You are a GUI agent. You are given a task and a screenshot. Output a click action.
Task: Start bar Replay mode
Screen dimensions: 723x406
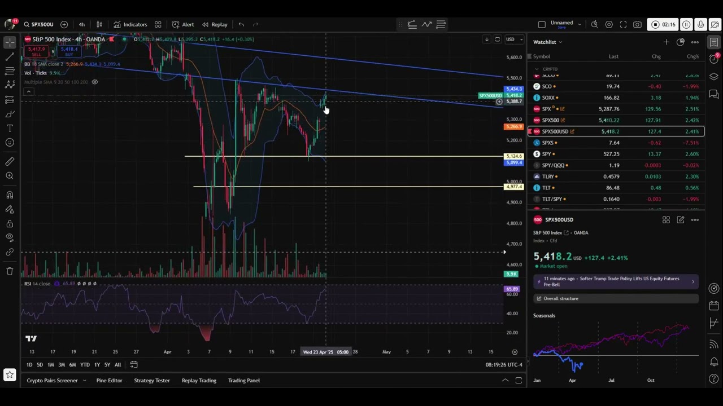coord(215,24)
